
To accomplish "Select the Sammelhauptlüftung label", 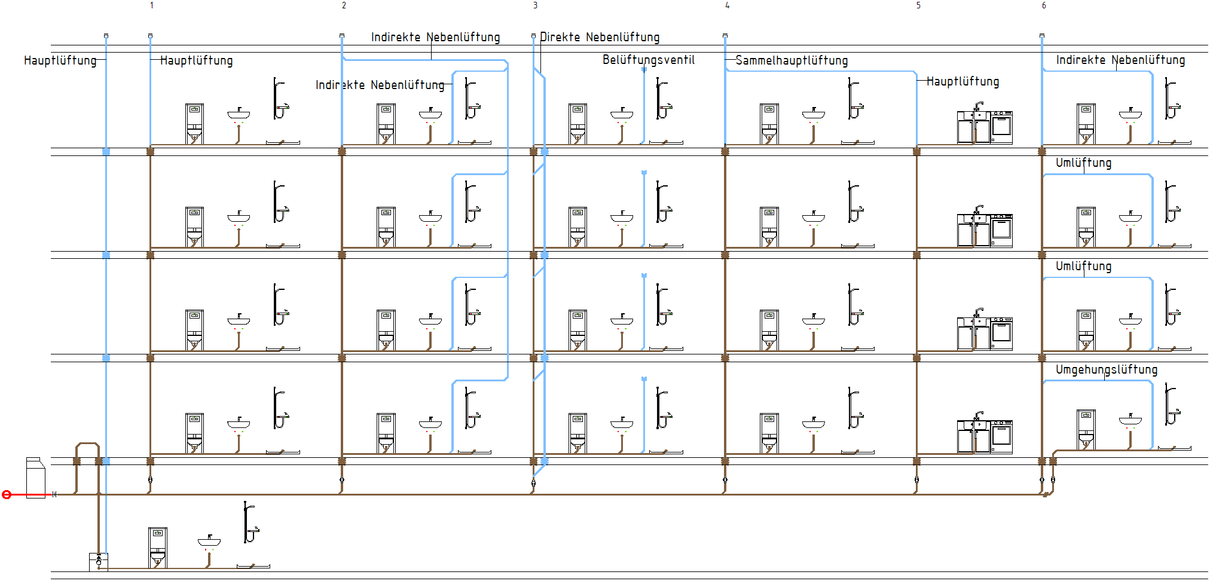I will pos(792,60).
